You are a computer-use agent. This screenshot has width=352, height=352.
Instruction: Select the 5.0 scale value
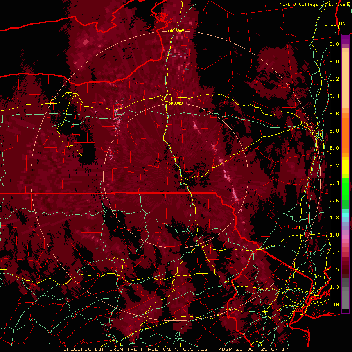click(334, 148)
